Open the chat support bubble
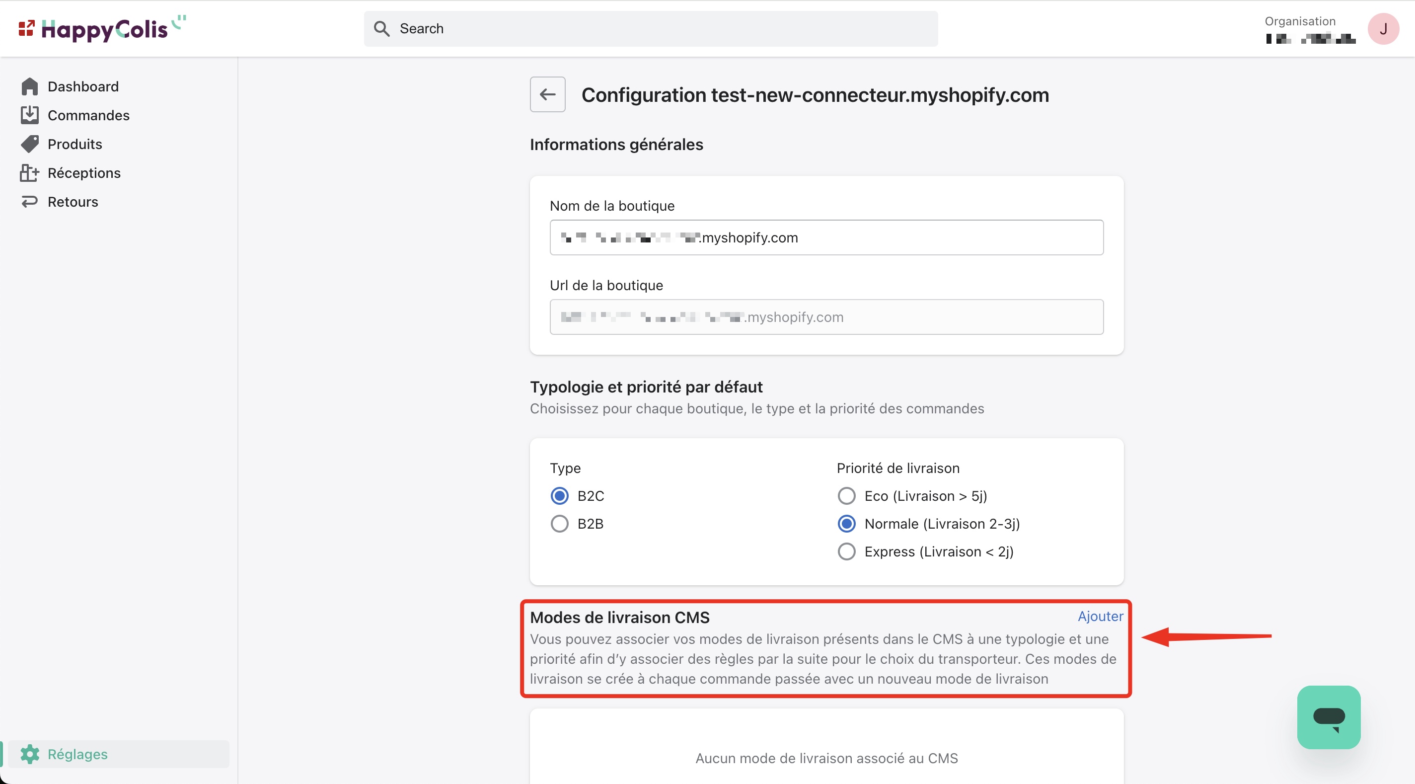Screen dimensions: 1415x784 [1328, 716]
